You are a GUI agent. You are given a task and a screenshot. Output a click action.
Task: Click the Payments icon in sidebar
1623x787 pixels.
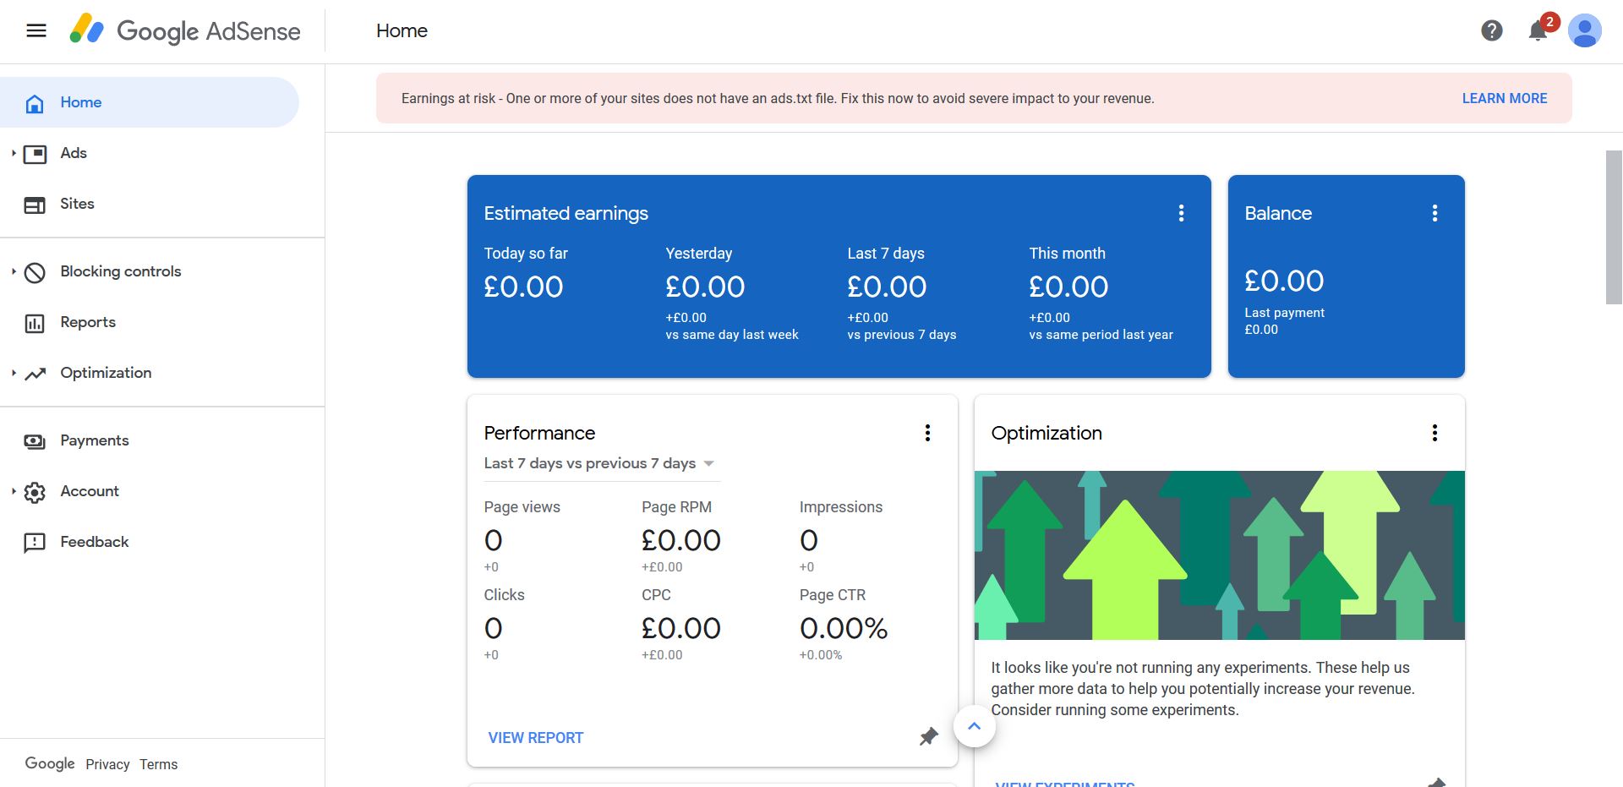point(35,441)
